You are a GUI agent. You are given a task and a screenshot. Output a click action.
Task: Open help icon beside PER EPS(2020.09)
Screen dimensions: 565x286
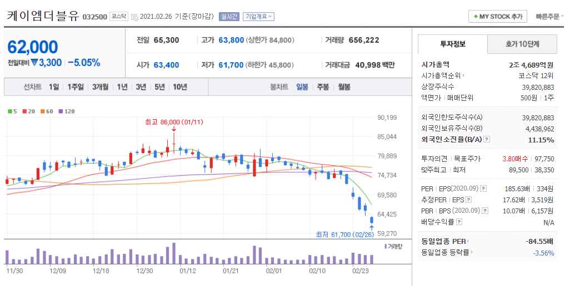[483, 188]
